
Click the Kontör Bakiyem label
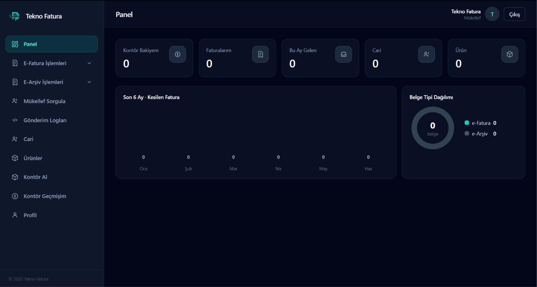click(141, 50)
